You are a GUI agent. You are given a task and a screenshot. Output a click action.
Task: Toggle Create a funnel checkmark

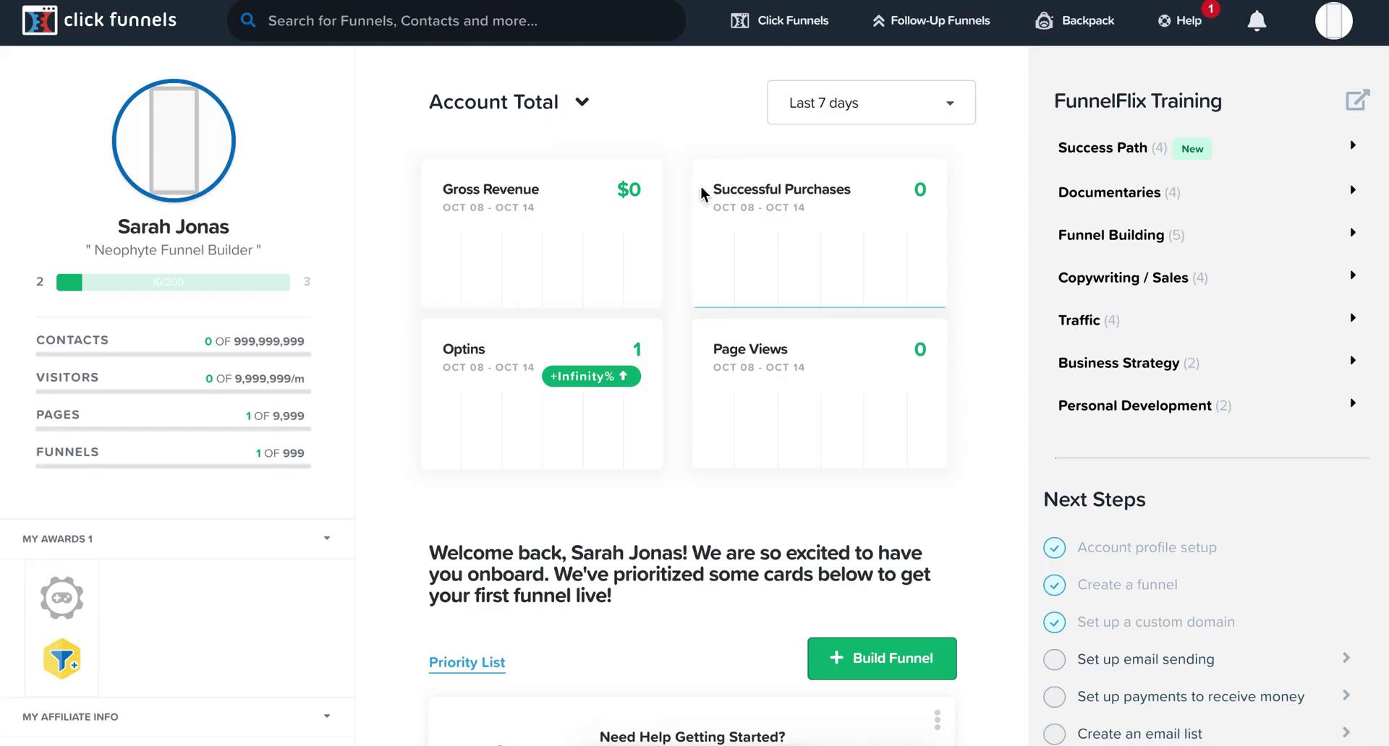(x=1054, y=585)
